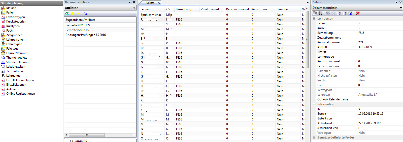Image resolution: width=403 pixels, height=142 pixels.
Task: Select the Semester/2016 FS attribute
Action: [77, 30]
